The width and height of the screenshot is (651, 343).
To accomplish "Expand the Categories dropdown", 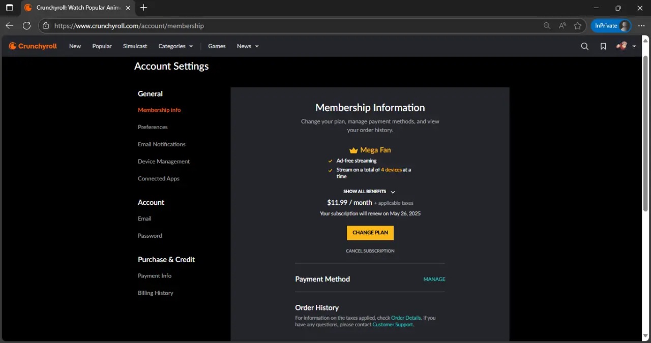I will pyautogui.click(x=175, y=46).
